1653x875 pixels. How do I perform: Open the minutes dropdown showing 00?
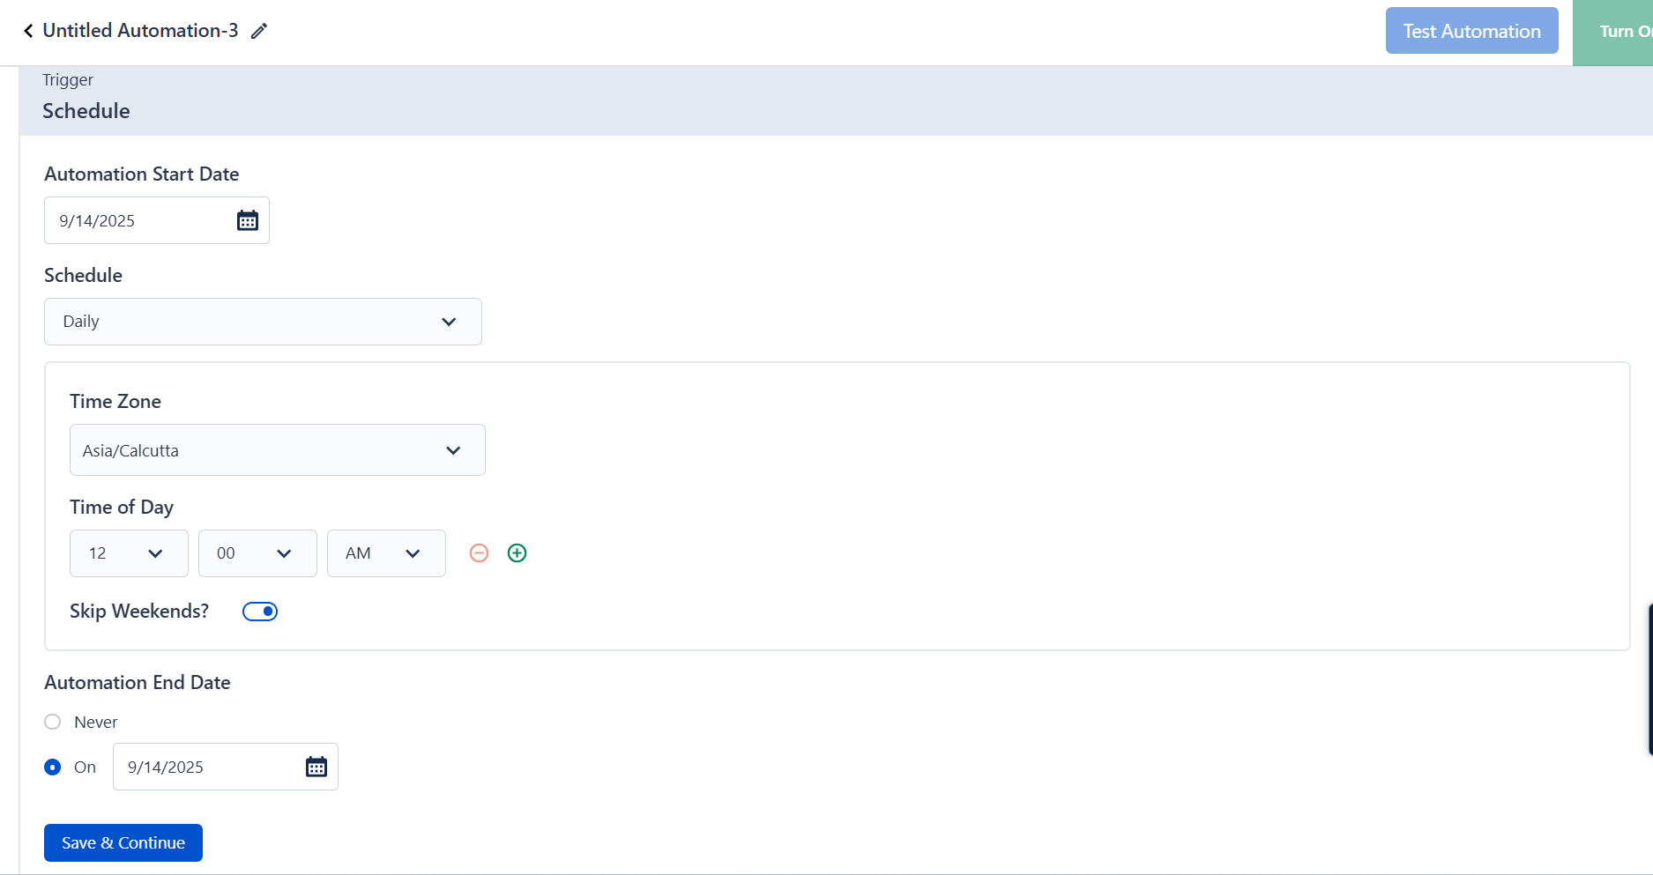257,553
